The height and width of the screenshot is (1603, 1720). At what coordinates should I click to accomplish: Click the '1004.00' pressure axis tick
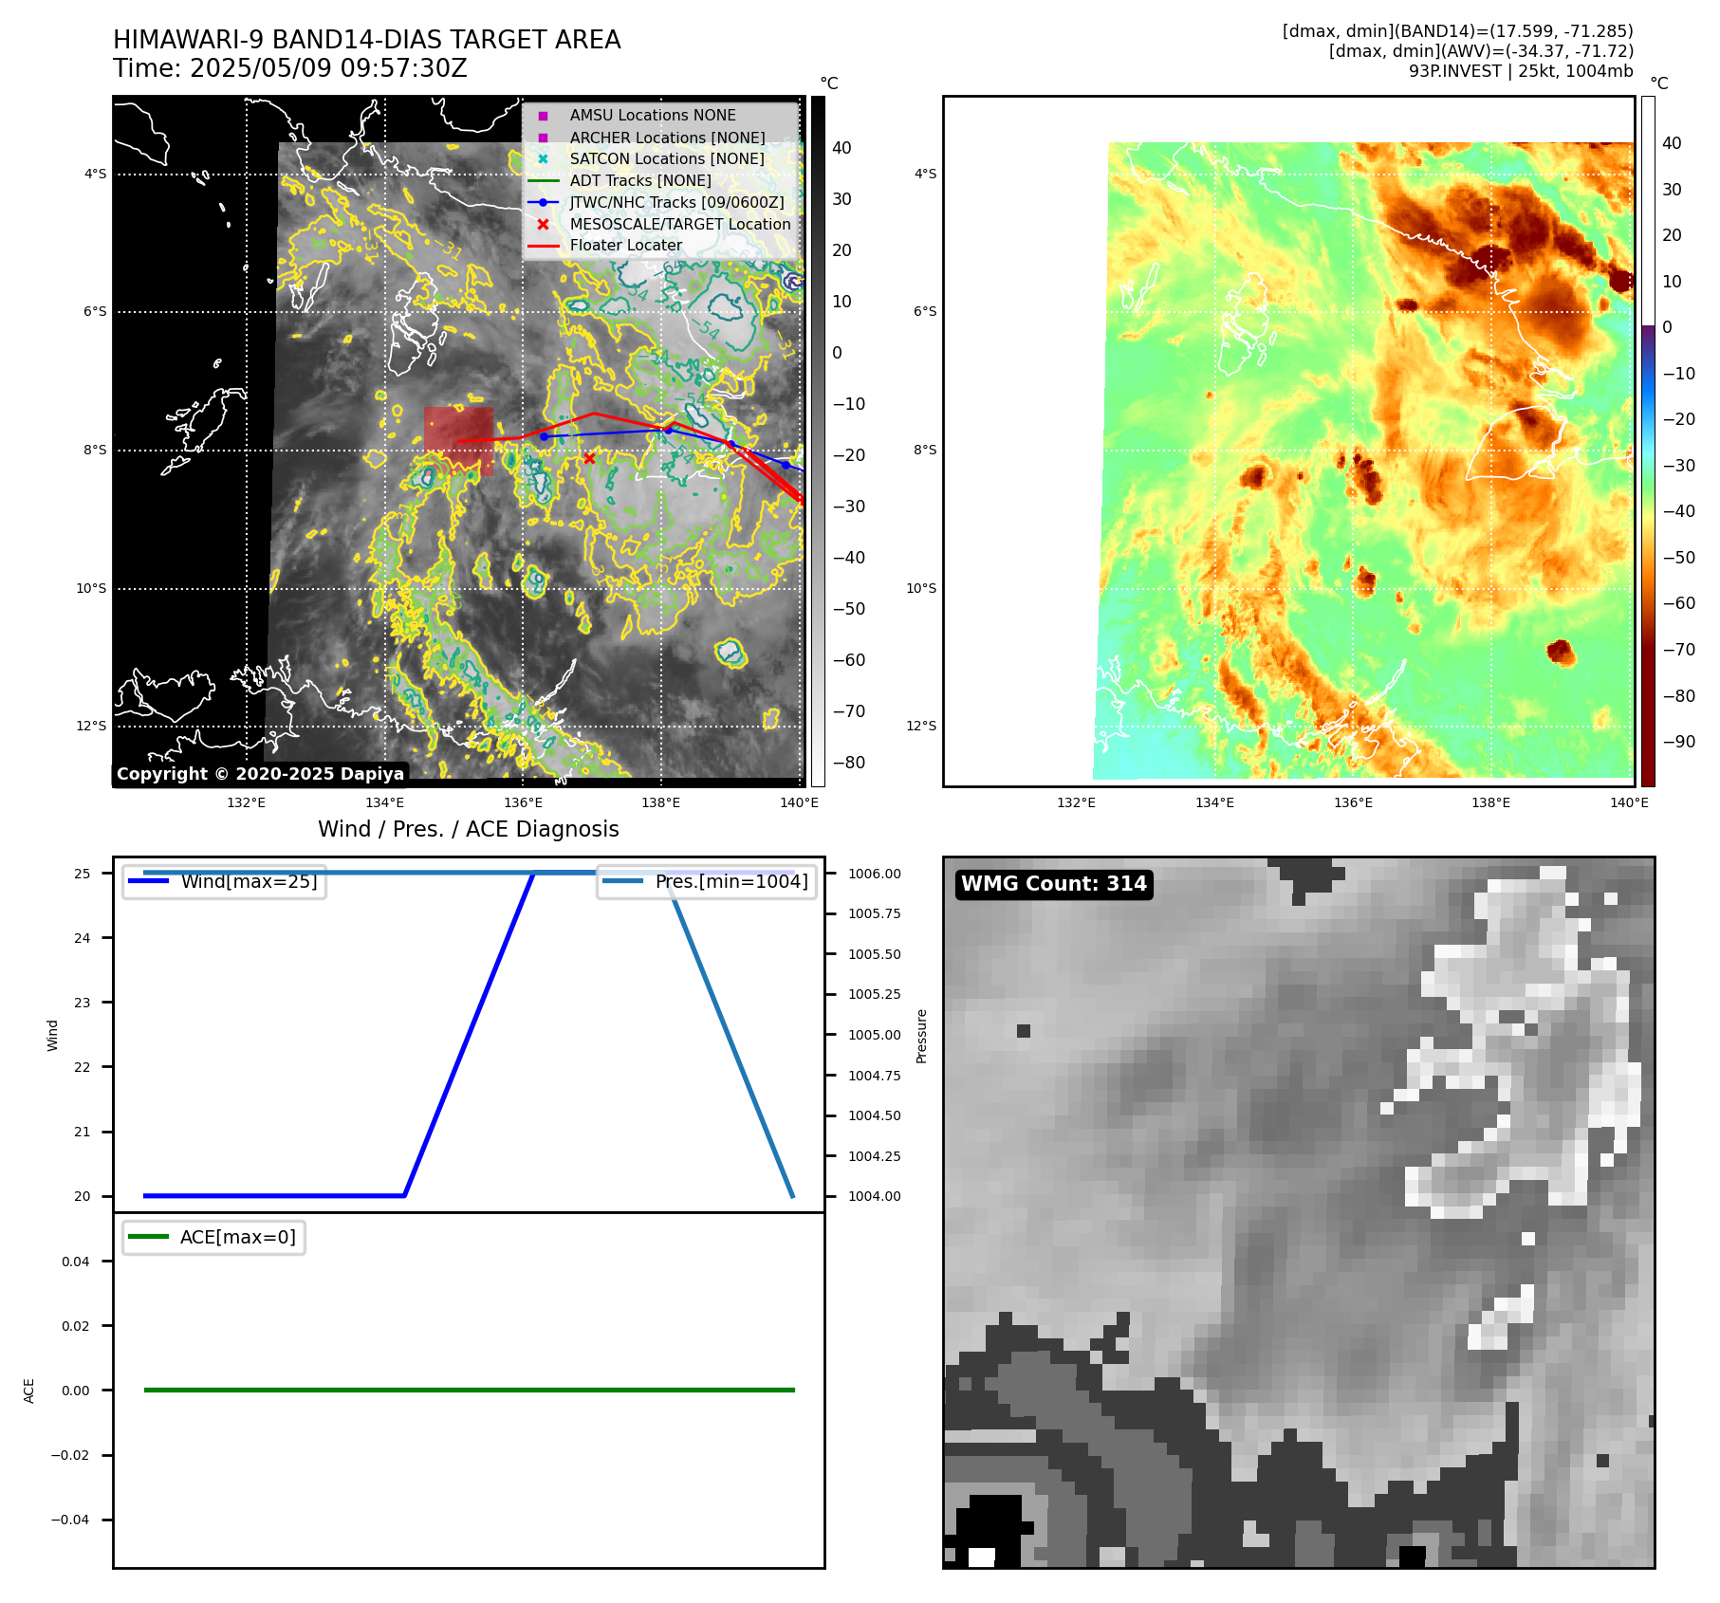tap(875, 1196)
